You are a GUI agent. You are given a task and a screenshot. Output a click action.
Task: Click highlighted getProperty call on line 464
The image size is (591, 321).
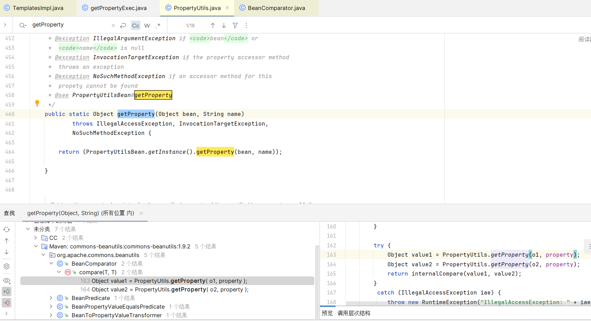pyautogui.click(x=215, y=152)
